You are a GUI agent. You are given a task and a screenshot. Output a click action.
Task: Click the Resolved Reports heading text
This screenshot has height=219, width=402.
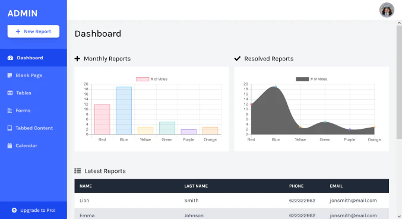(268, 59)
